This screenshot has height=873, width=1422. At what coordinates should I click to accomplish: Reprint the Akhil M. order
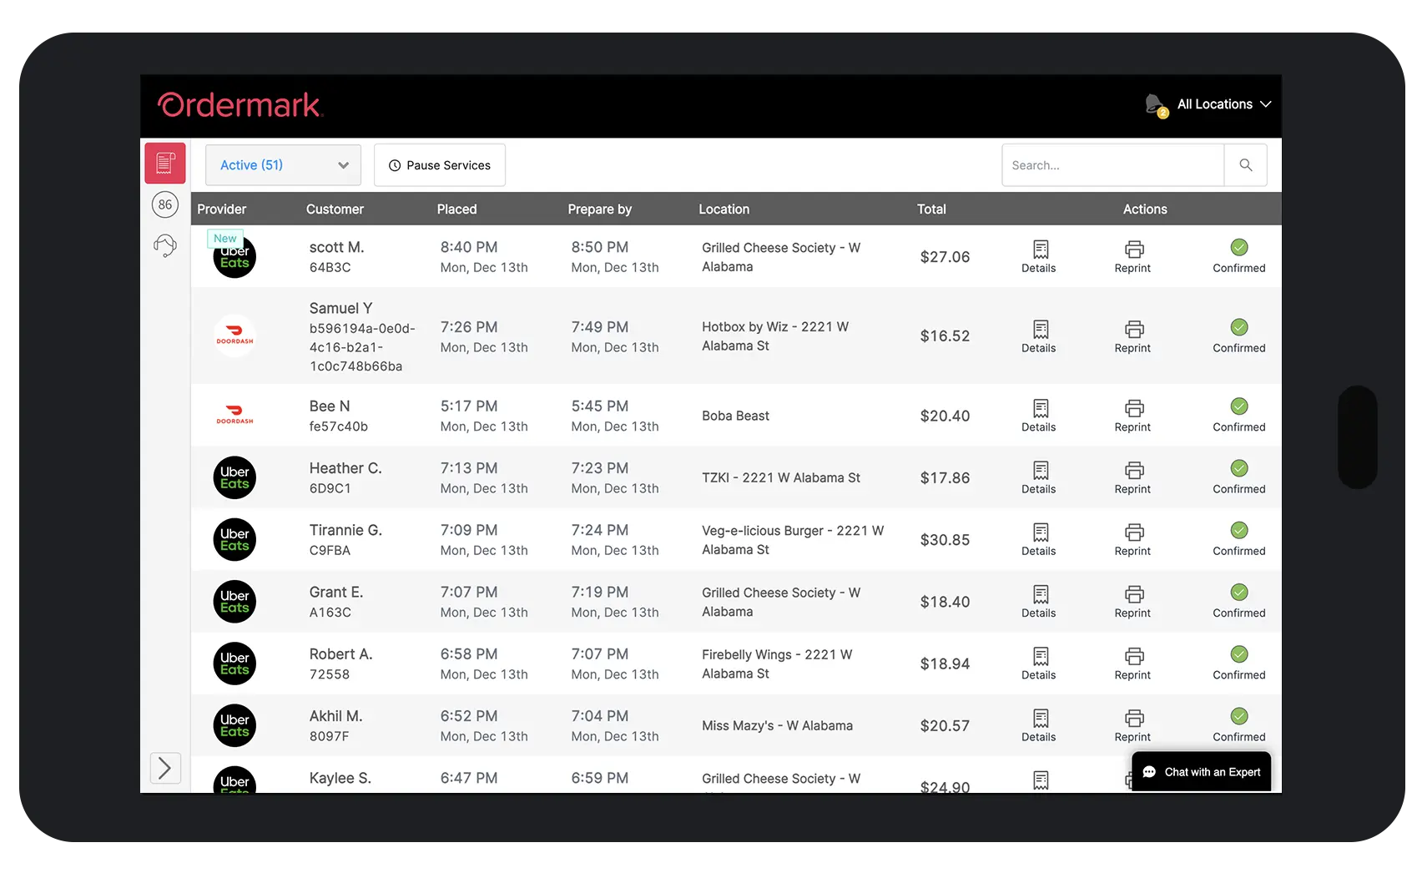click(1132, 725)
